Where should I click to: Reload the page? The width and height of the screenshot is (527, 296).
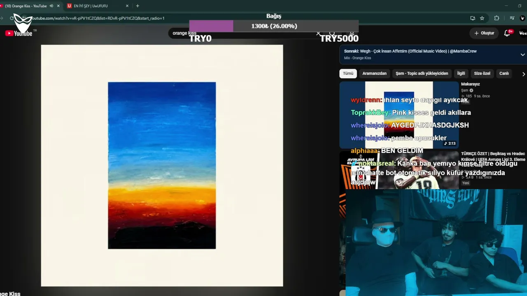[x=12, y=18]
